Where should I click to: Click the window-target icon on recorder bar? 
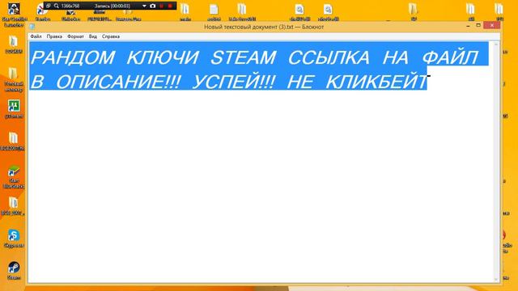point(49,6)
